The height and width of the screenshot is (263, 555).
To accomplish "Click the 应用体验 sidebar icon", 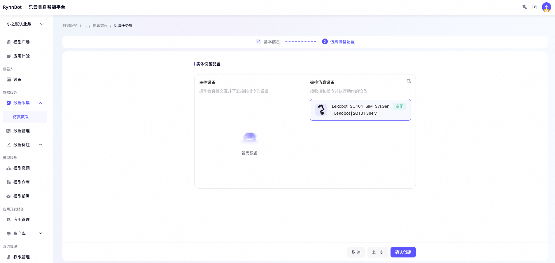I will coord(9,56).
